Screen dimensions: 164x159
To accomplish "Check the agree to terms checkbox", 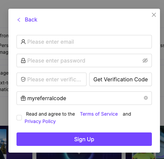I will tap(19, 118).
